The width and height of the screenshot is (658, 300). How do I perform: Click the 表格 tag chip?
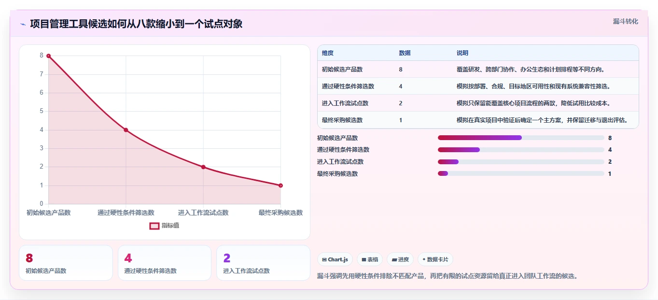370,259
